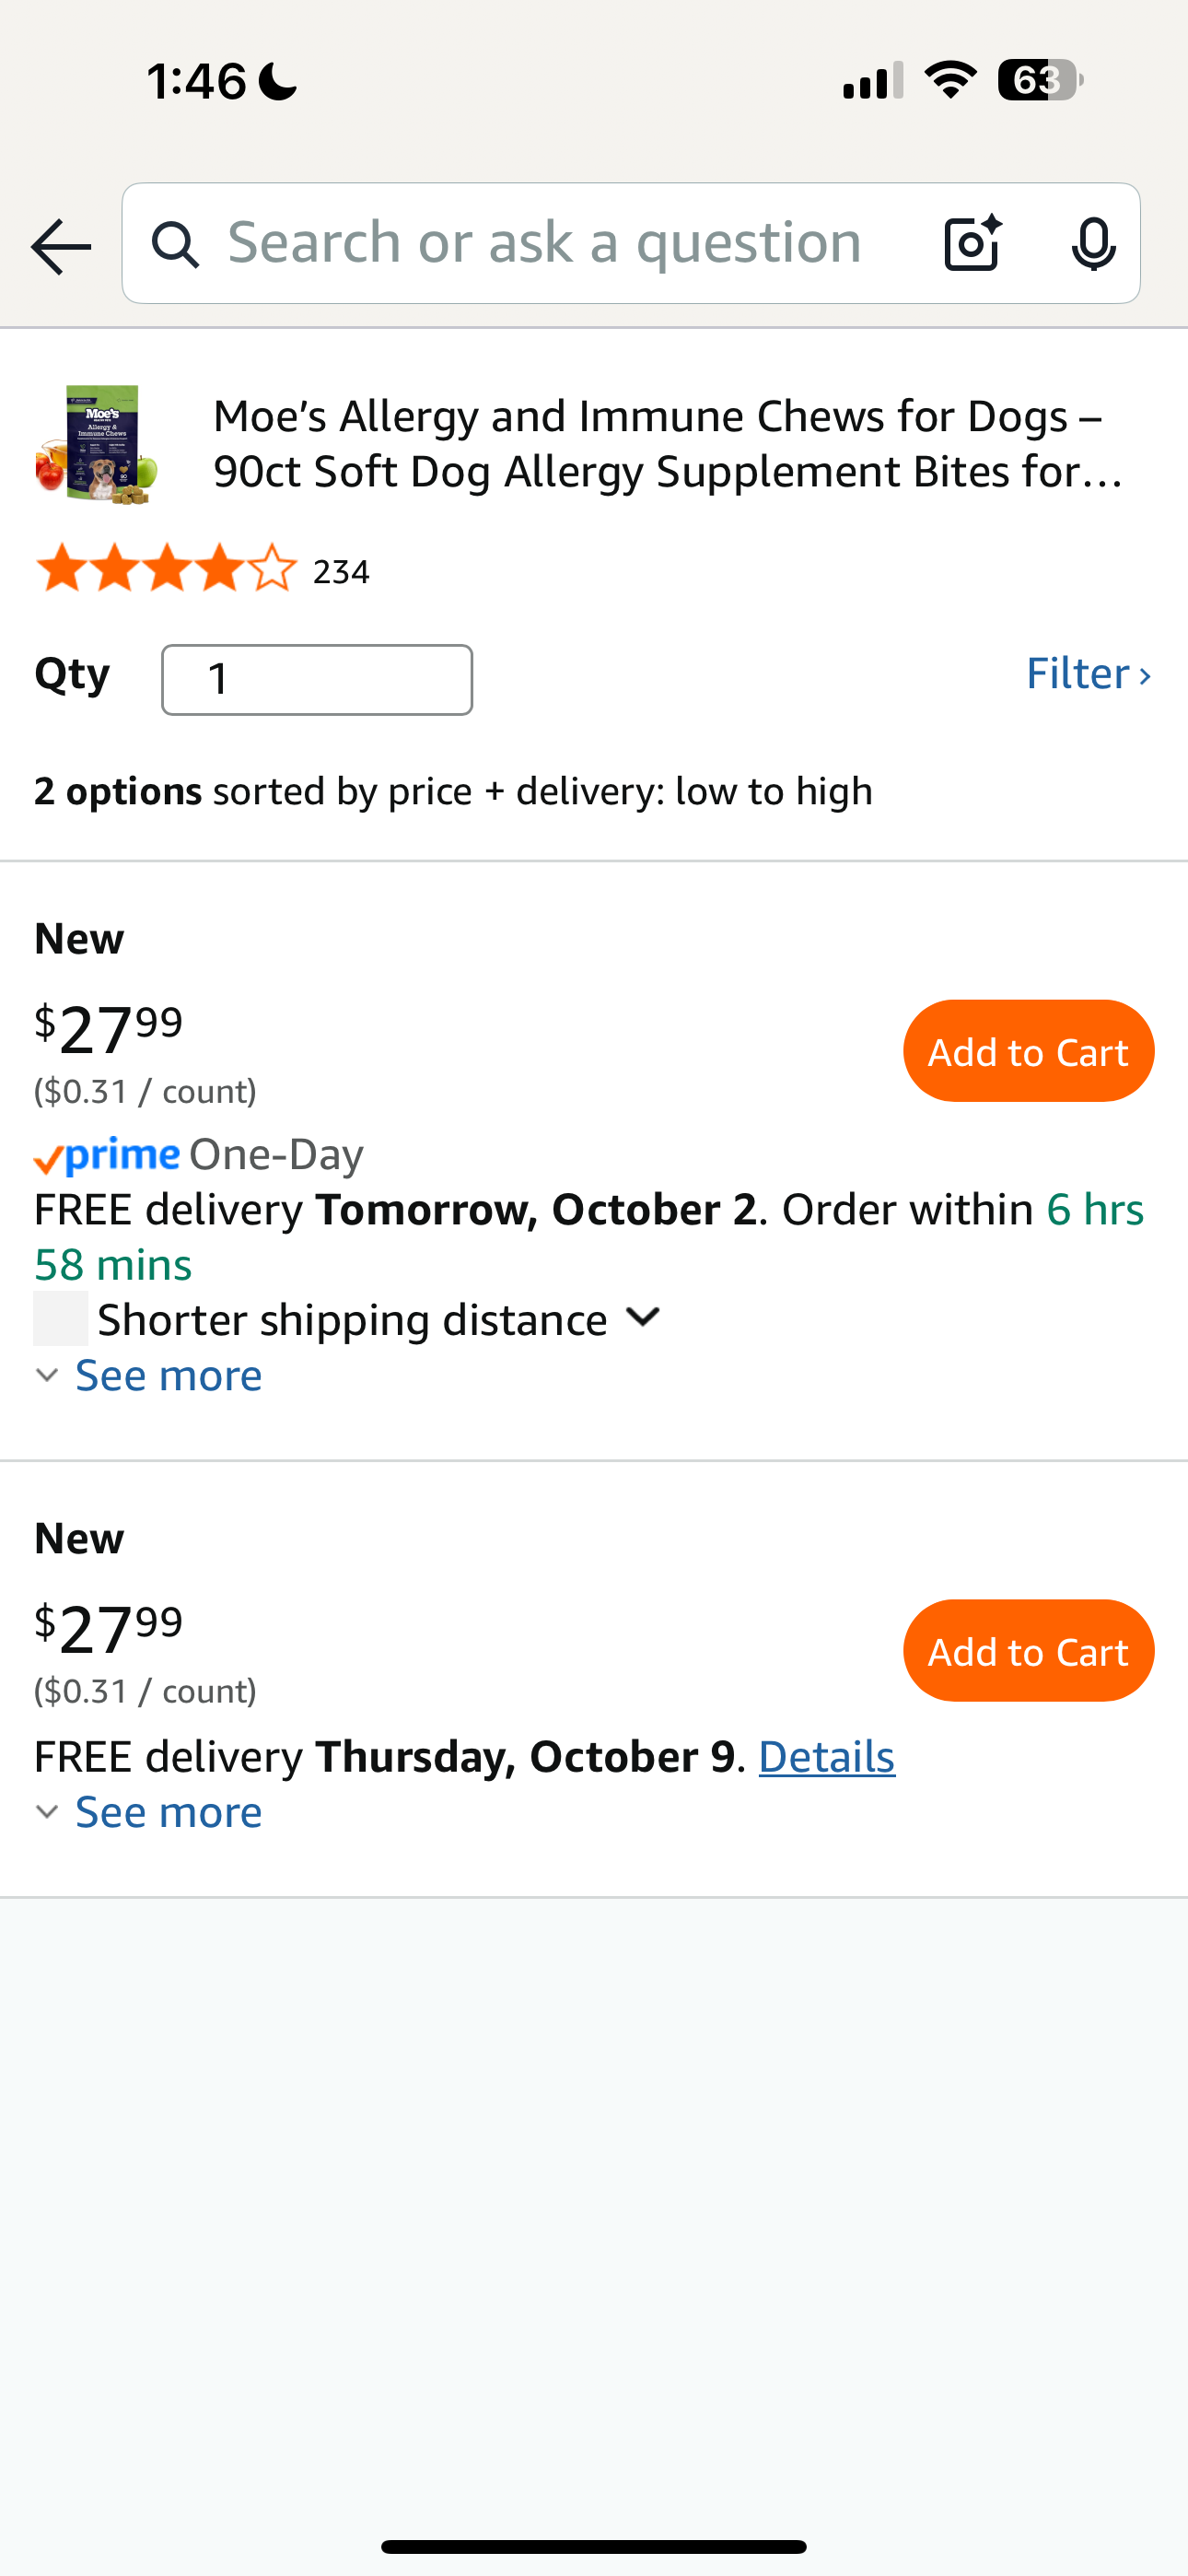Tap the star rating row
The image size is (1188, 2576).
pyautogui.click(x=167, y=570)
